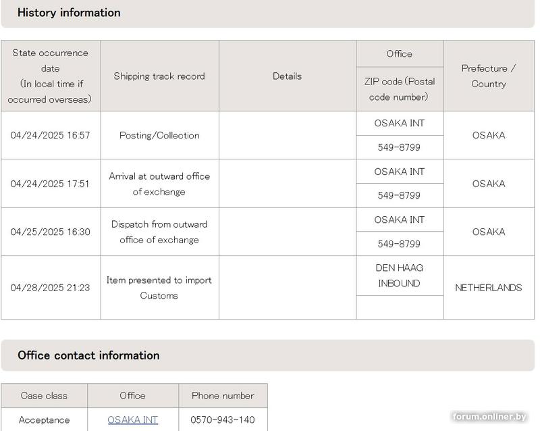
Task: Select the 04/24/2025 16:57 date cell
Action: pyautogui.click(x=50, y=135)
